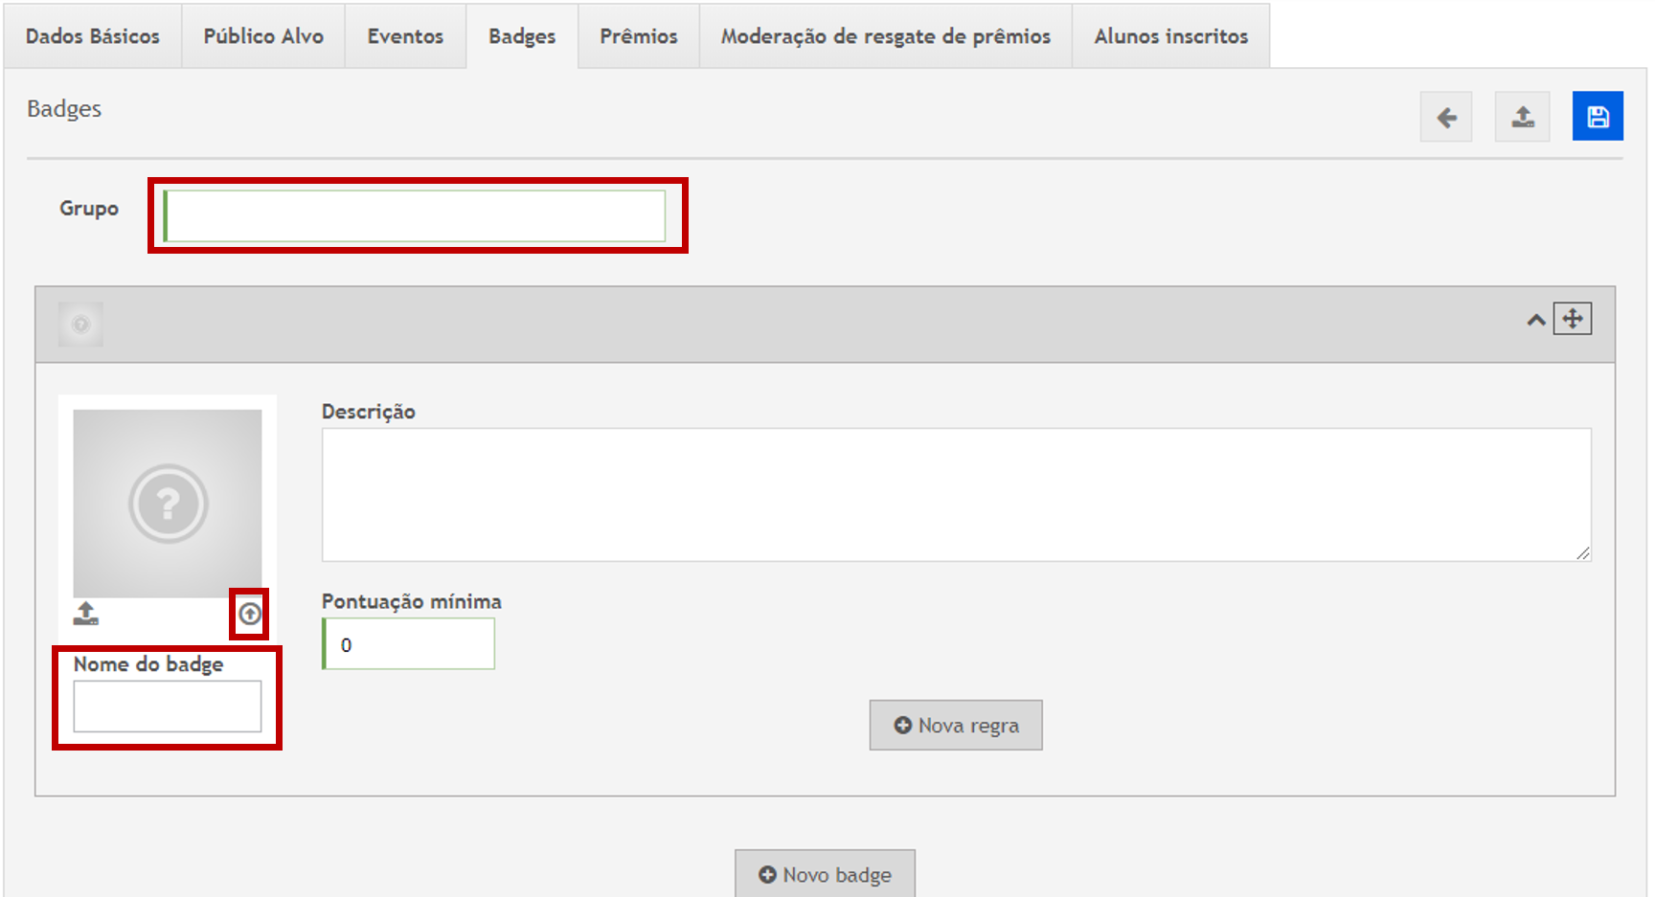The width and height of the screenshot is (1655, 897).
Task: Click the back arrow icon
Action: point(1445,117)
